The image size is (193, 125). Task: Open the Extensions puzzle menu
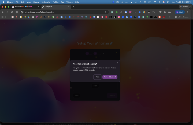154,12
